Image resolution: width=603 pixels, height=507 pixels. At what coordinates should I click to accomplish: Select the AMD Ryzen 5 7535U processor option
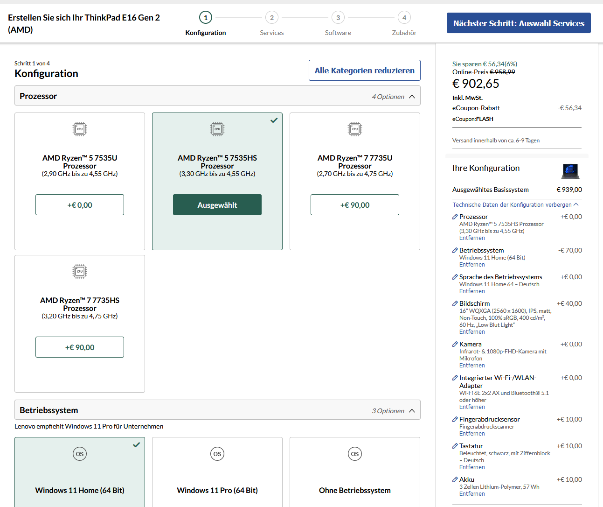[x=80, y=205]
